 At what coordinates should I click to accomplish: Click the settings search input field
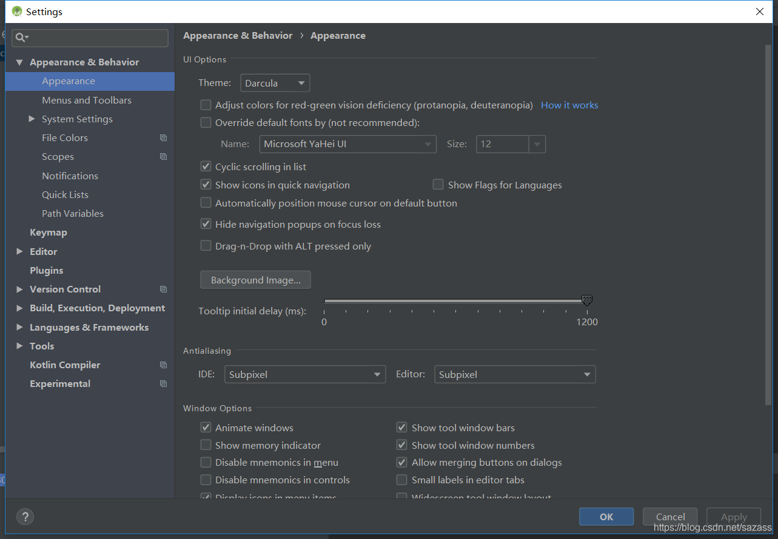(90, 38)
